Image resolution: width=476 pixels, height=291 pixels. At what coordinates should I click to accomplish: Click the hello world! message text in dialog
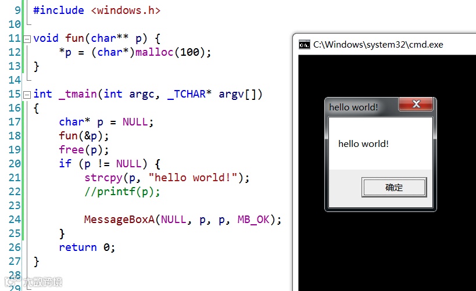tap(363, 143)
